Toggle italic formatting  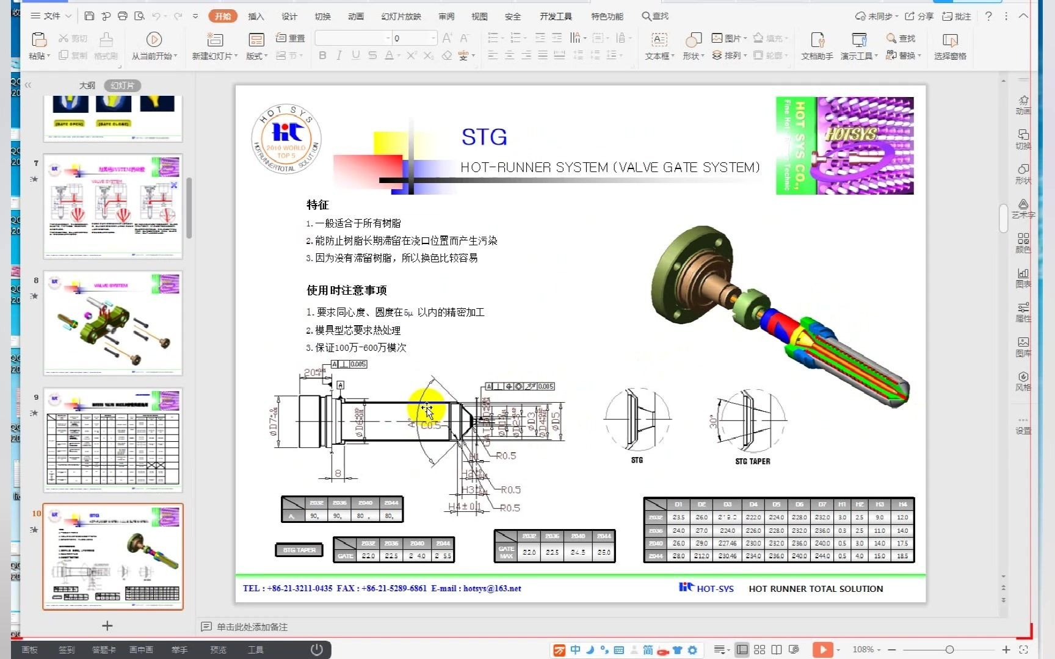click(x=339, y=55)
